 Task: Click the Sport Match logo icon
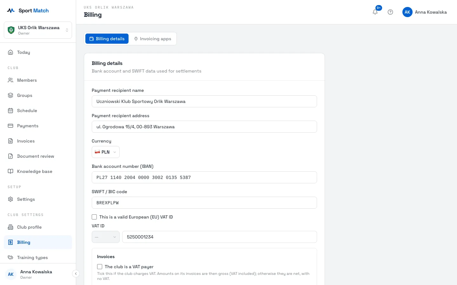11,10
